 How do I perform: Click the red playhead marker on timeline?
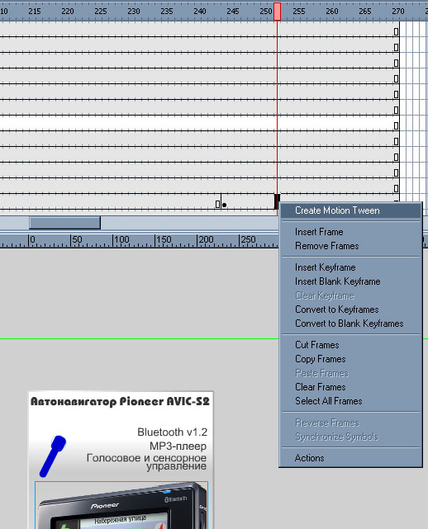(277, 12)
